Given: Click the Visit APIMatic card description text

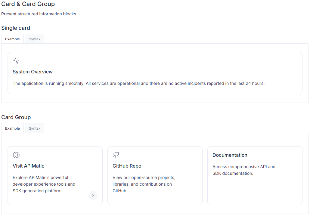Looking at the screenshot, I should [44, 184].
